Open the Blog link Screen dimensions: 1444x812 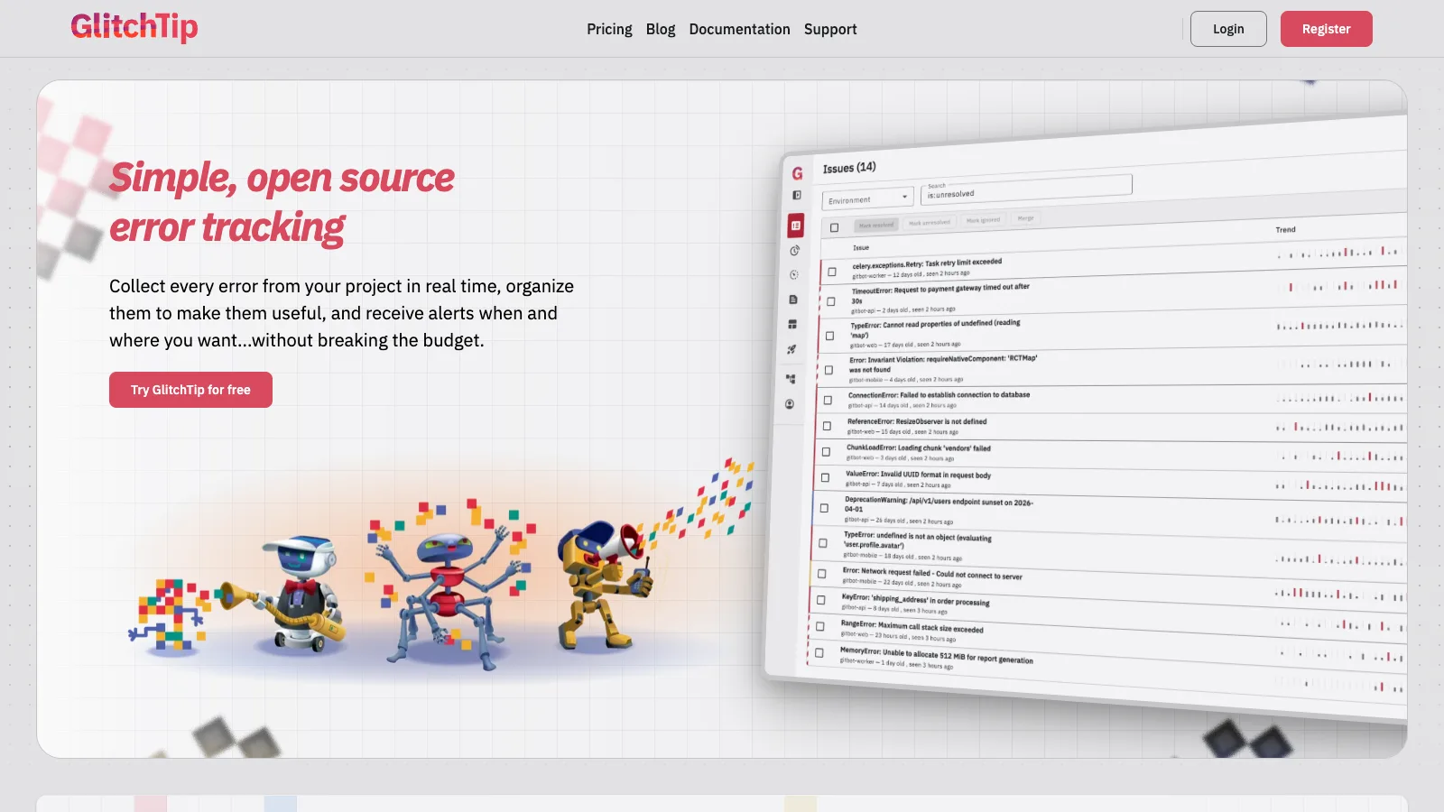coord(661,29)
